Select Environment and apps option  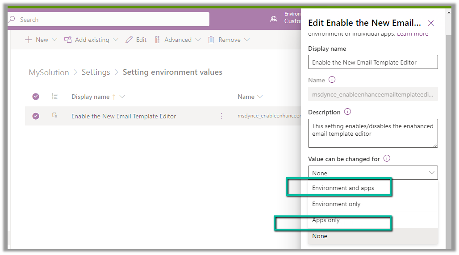point(343,188)
